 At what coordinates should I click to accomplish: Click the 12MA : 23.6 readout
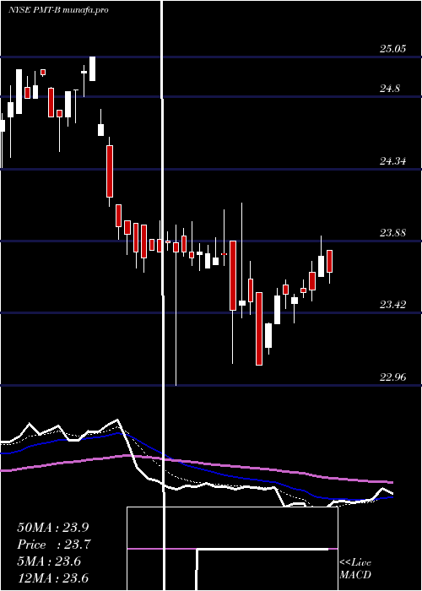pos(52,578)
